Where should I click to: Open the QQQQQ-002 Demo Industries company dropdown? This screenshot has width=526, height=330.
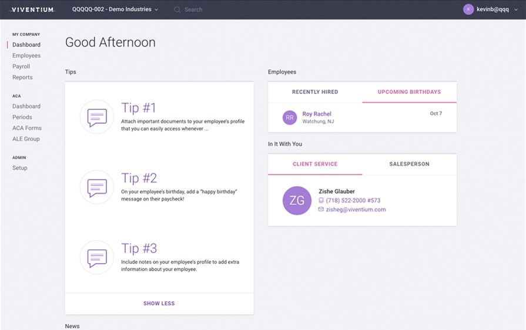click(x=115, y=9)
